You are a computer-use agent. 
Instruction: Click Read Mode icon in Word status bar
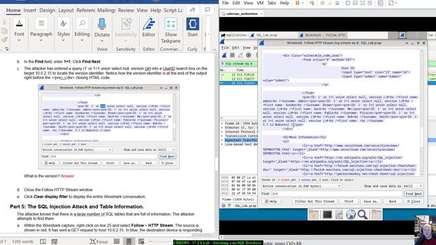pos(116,242)
